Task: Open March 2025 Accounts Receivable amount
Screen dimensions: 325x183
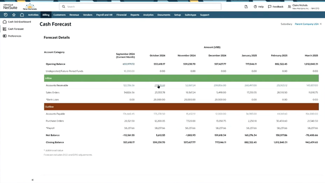Action: tap(312, 85)
